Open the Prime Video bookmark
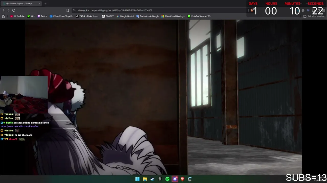 [61, 16]
